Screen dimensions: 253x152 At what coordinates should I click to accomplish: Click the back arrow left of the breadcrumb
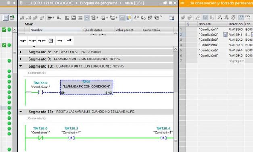(x=14, y=3)
